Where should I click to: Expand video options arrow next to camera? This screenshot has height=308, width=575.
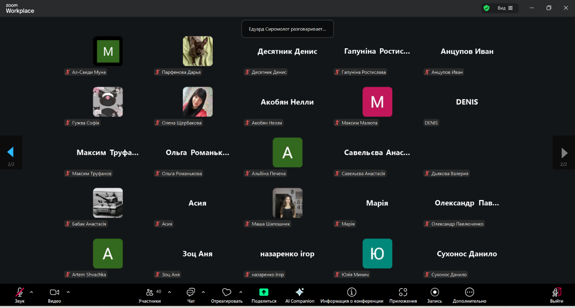pos(68,292)
